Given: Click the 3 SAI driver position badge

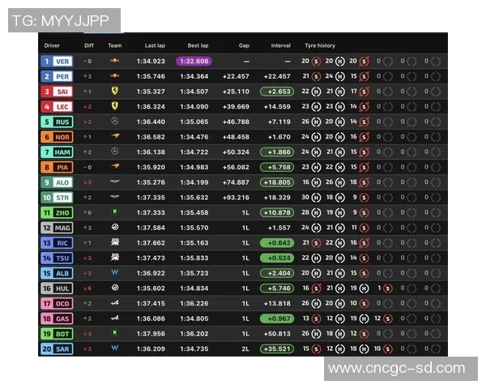Looking at the screenshot, I should click(57, 92).
